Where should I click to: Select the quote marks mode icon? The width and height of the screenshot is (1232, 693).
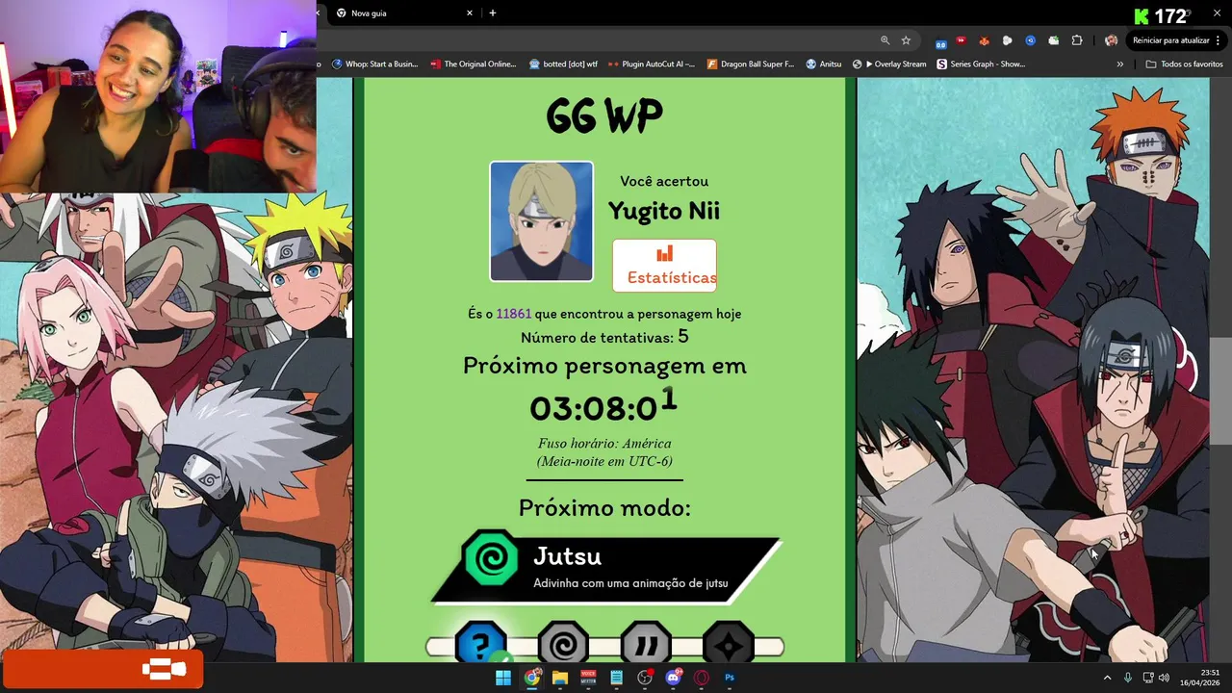tap(646, 645)
